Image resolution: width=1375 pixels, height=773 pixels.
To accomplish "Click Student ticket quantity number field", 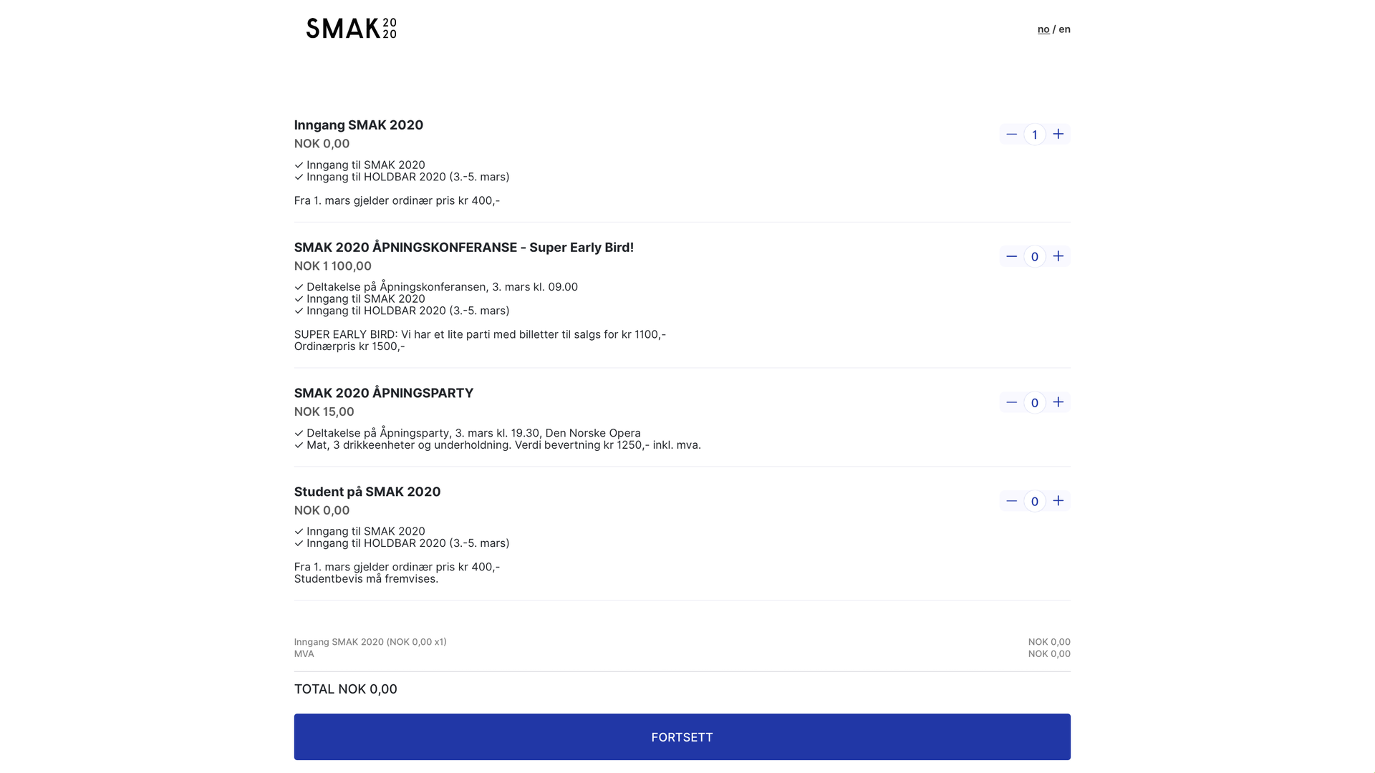I will point(1034,502).
